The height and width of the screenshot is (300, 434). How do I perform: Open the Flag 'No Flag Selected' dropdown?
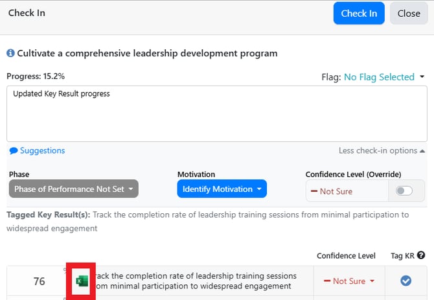pos(379,77)
